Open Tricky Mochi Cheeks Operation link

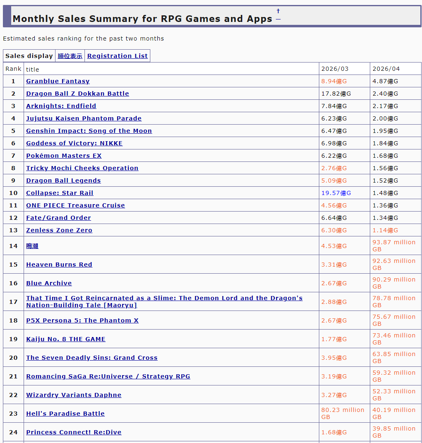[x=82, y=168]
